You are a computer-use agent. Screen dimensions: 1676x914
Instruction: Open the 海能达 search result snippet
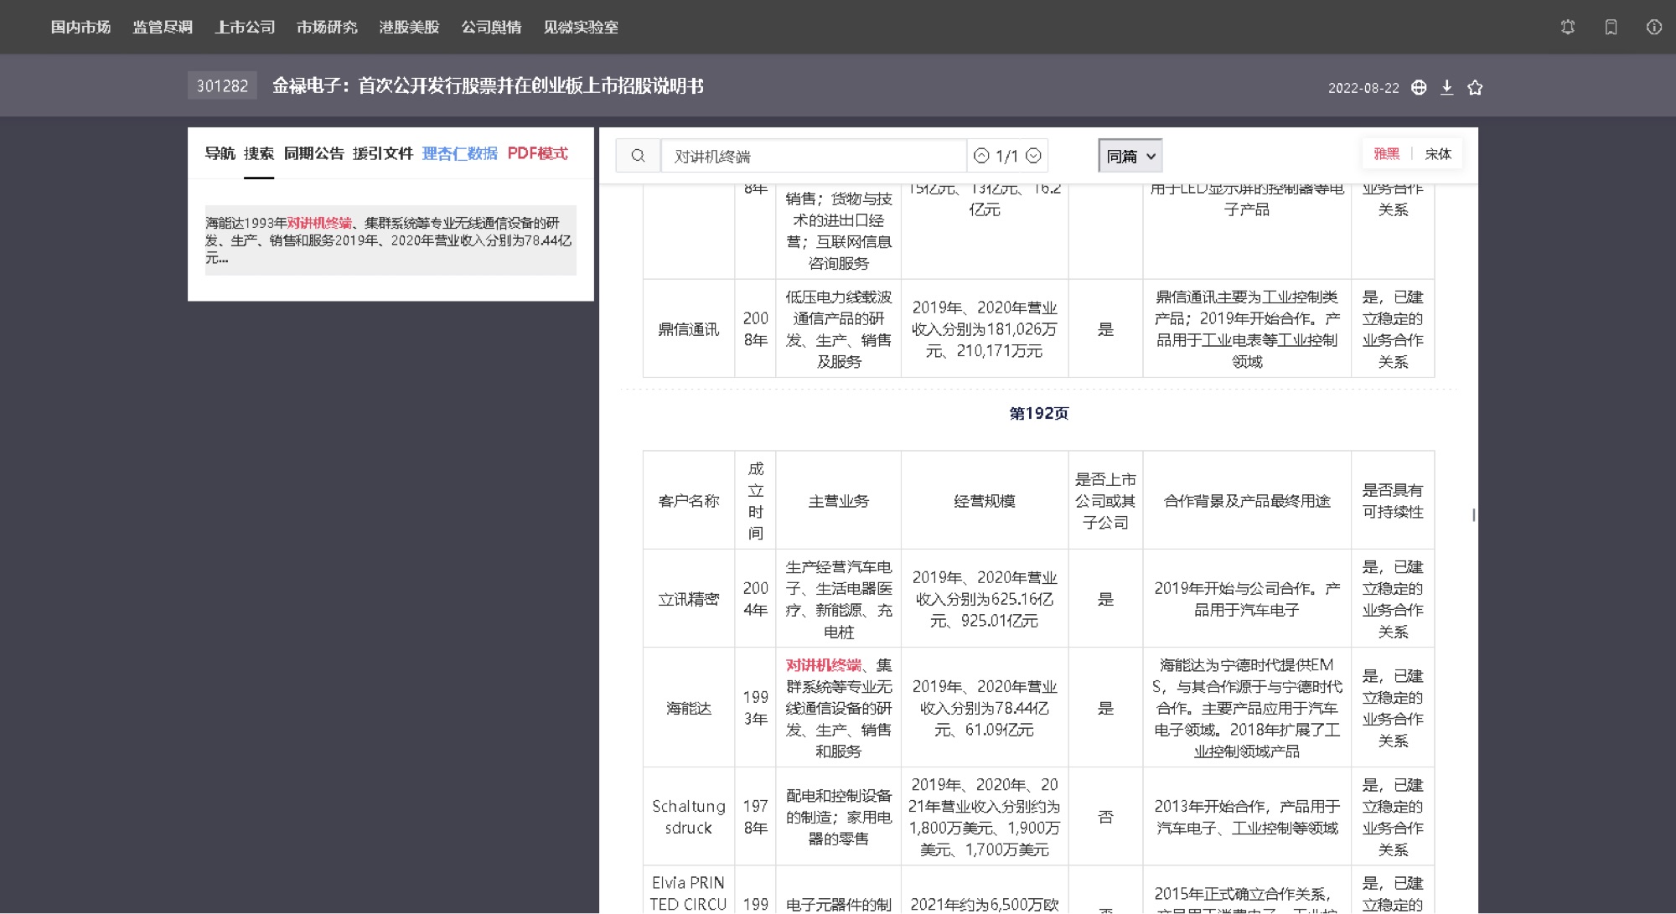tap(391, 240)
